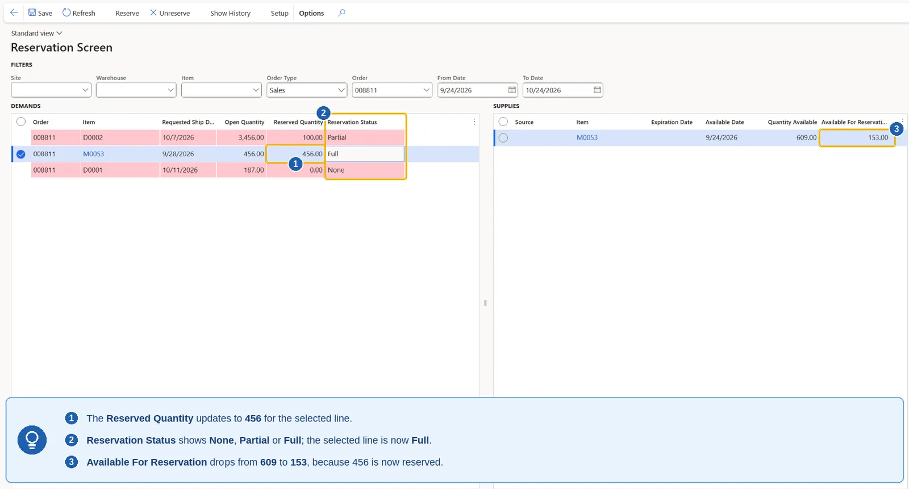Screen dimensions: 909x489
Task: Click Reserved Quantity 100.00 cell
Action: (x=295, y=137)
